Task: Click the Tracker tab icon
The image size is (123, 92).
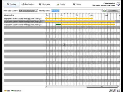Action: pos(74,4)
